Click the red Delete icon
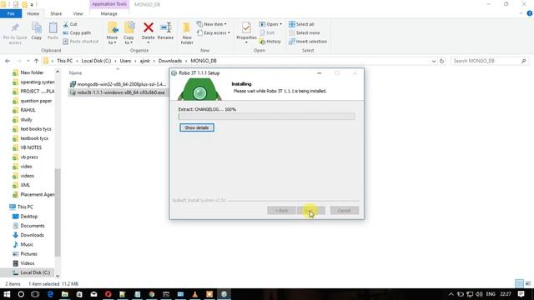This screenshot has height=300, width=534. pyautogui.click(x=149, y=27)
